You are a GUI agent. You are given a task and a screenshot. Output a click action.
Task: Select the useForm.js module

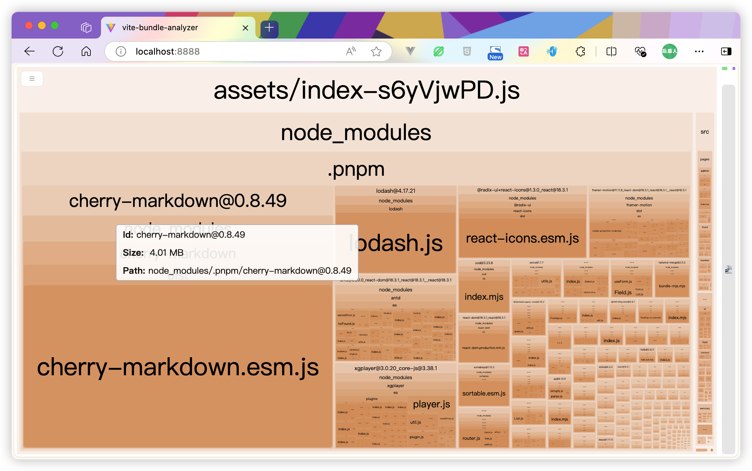click(623, 281)
